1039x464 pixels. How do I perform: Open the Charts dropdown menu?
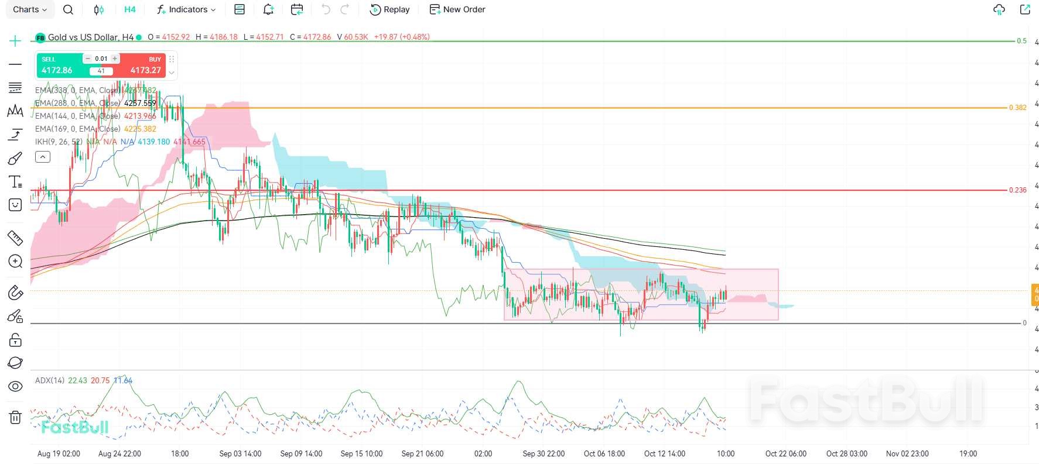[x=30, y=9]
